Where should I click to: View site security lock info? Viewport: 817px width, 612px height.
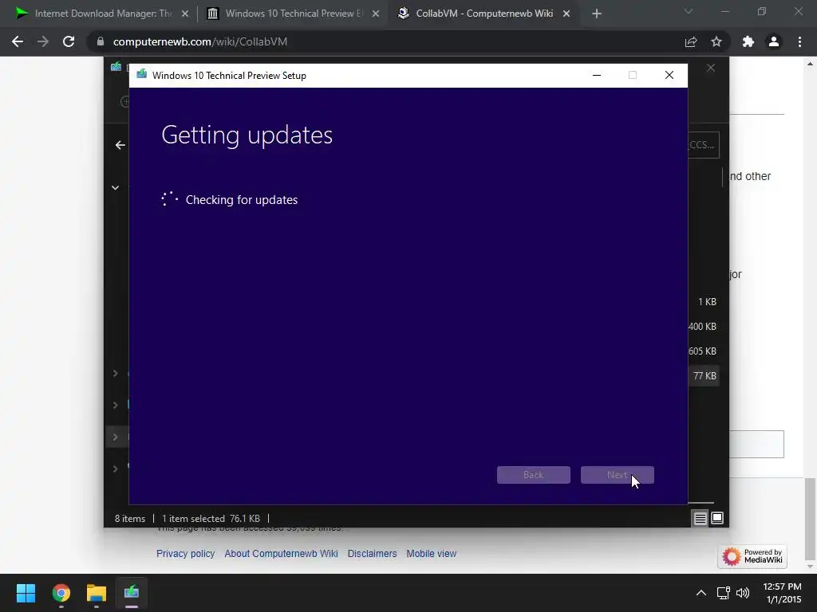[101, 41]
